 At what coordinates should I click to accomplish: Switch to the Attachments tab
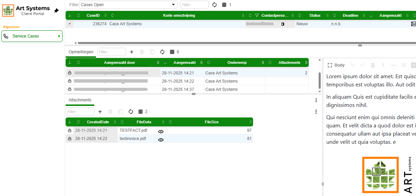[x=80, y=100]
